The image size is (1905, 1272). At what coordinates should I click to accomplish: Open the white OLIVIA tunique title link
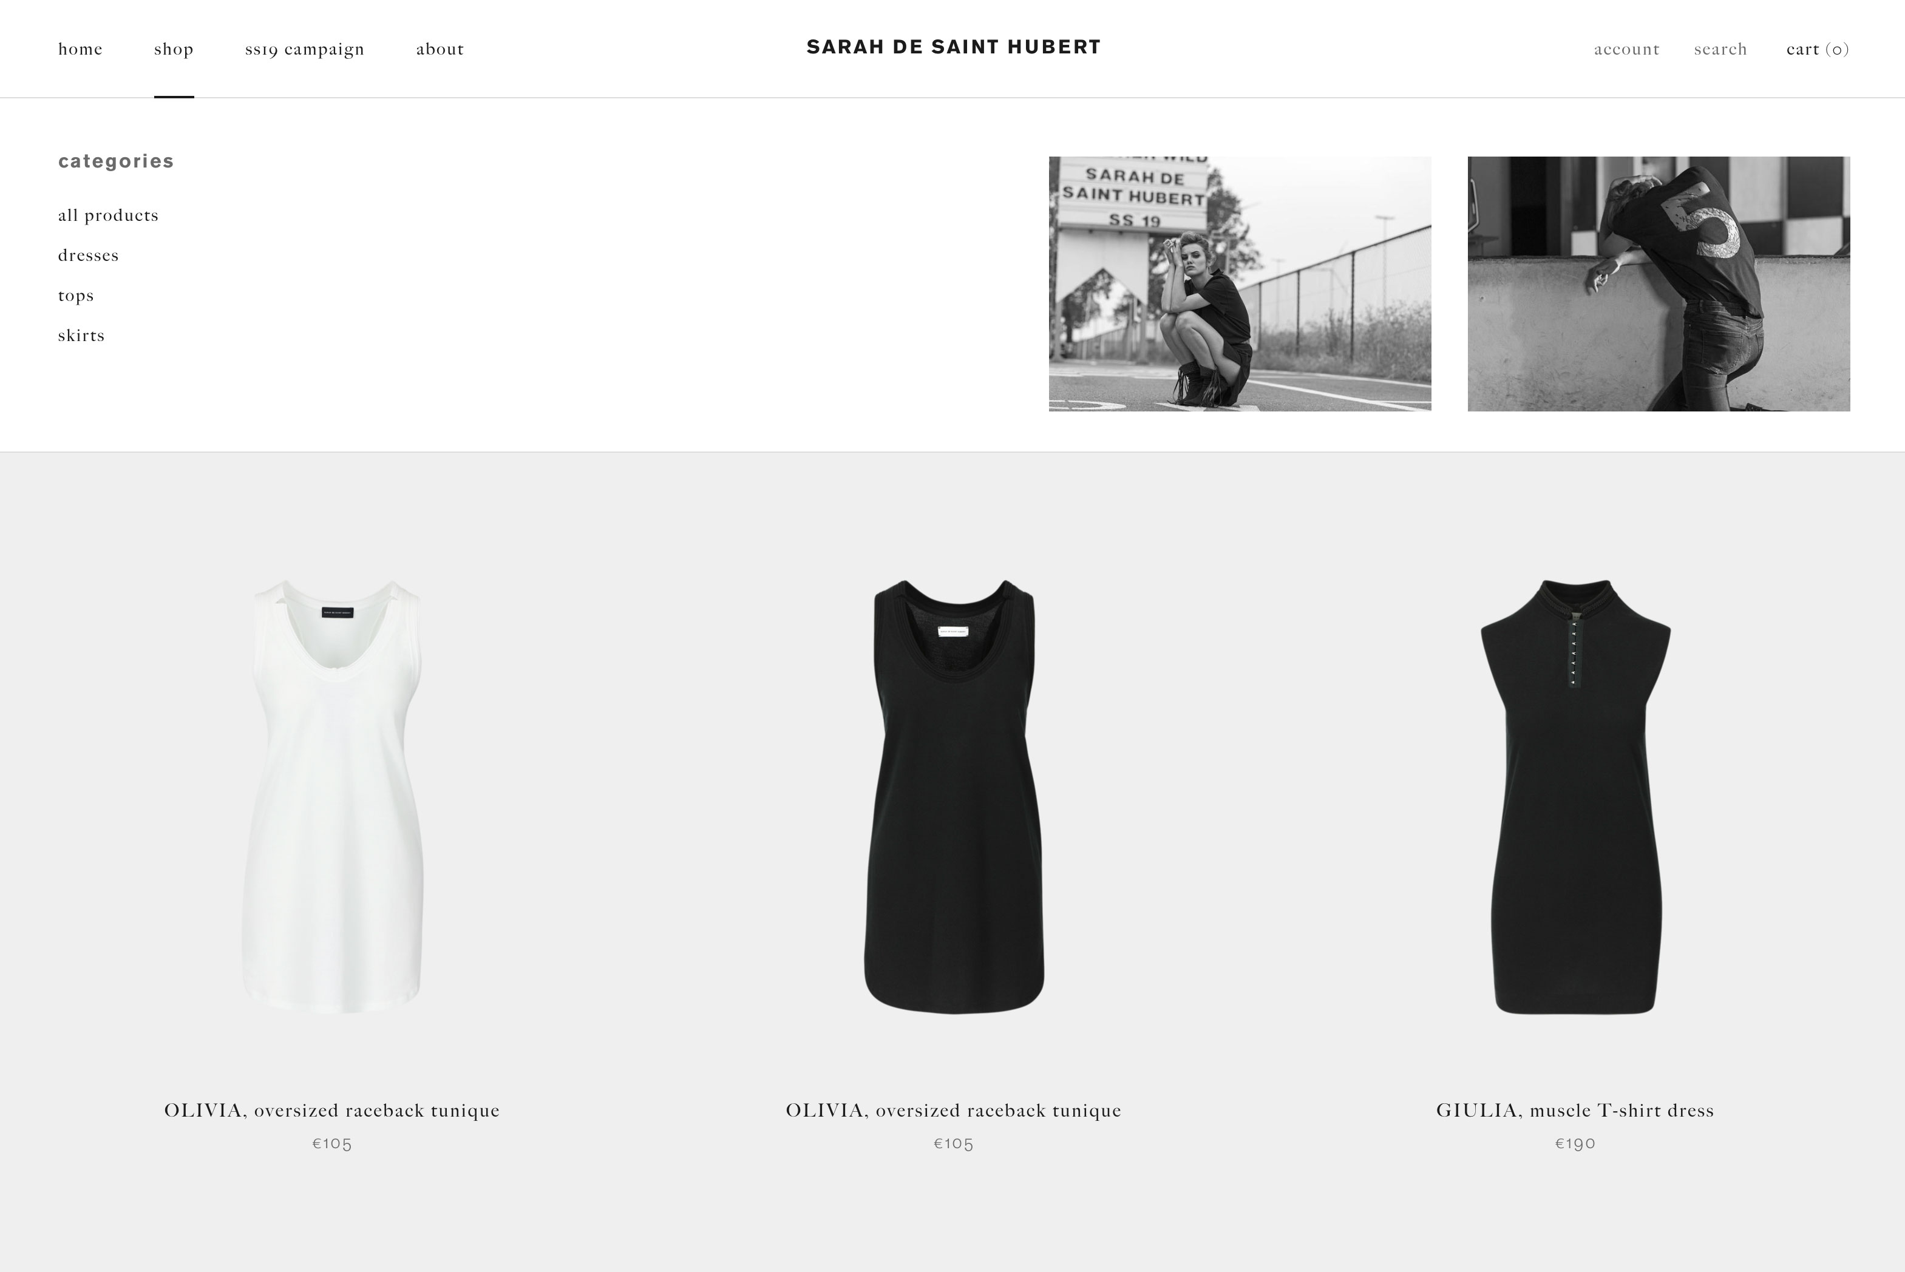tap(332, 1110)
